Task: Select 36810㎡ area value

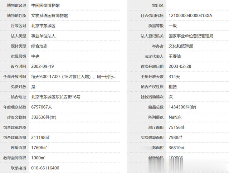Action: click(176, 148)
